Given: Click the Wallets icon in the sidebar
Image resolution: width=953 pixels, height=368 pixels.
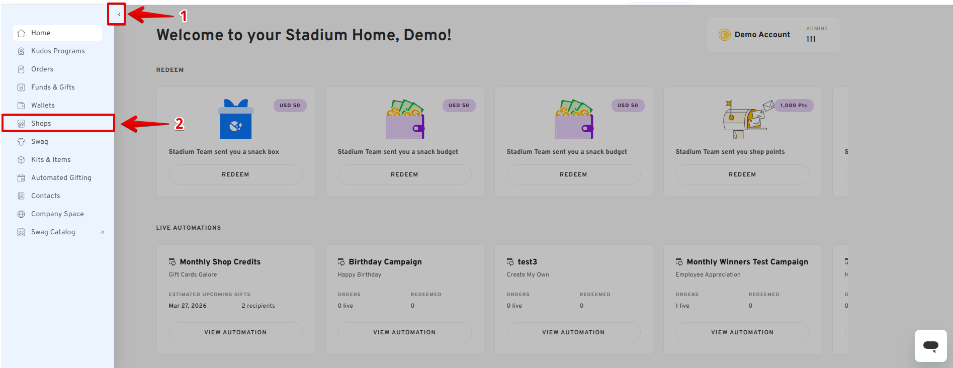Looking at the screenshot, I should pyautogui.click(x=21, y=106).
